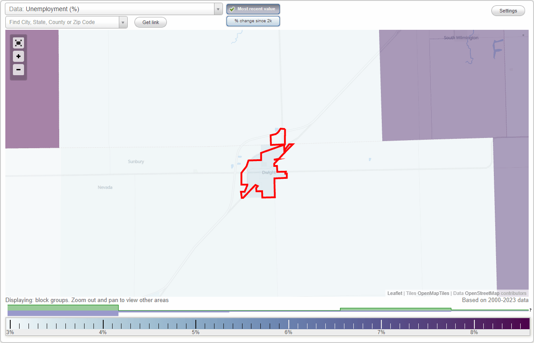Image resolution: width=534 pixels, height=343 pixels.
Task: Zoom in with the plus button
Action: pyautogui.click(x=18, y=56)
